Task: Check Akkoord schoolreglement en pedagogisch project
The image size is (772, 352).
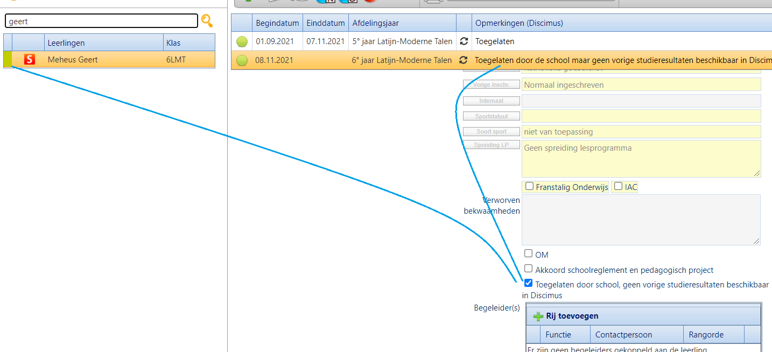Action: (529, 269)
